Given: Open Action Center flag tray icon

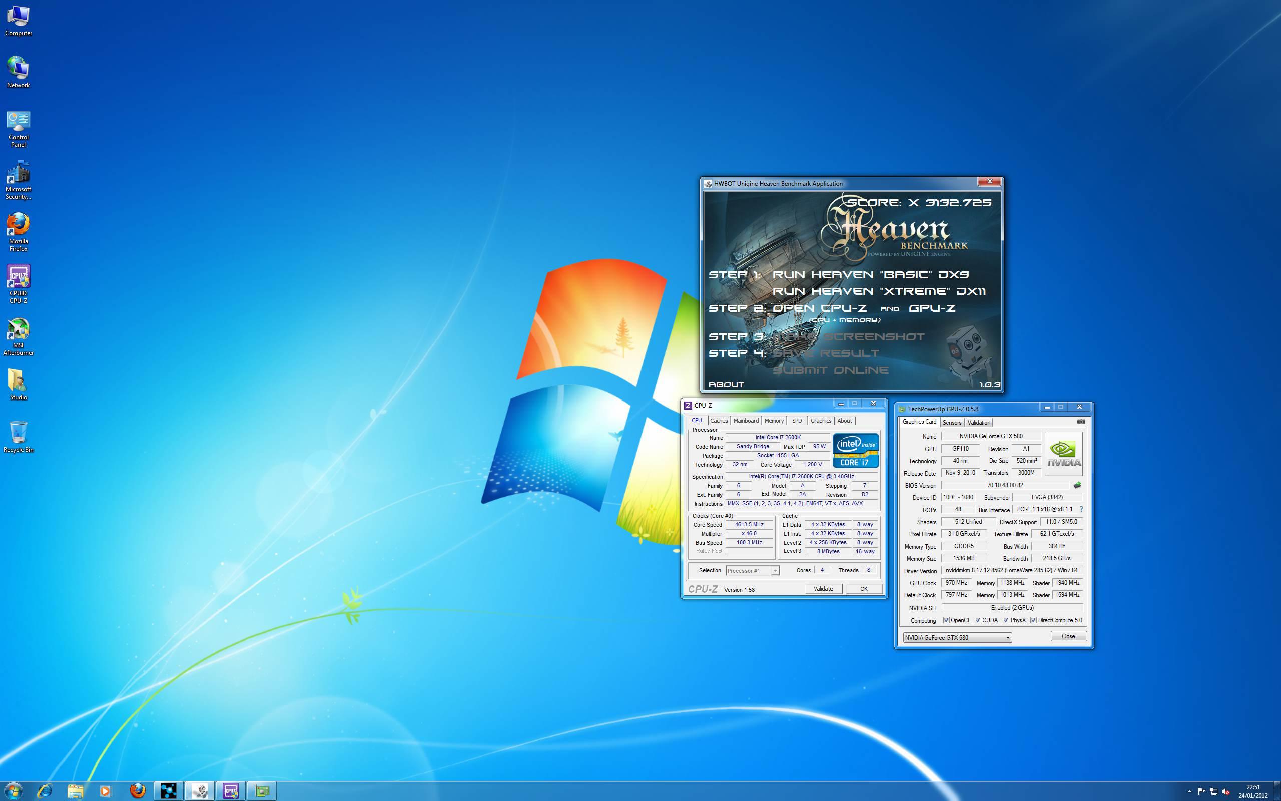Looking at the screenshot, I should [x=1201, y=791].
